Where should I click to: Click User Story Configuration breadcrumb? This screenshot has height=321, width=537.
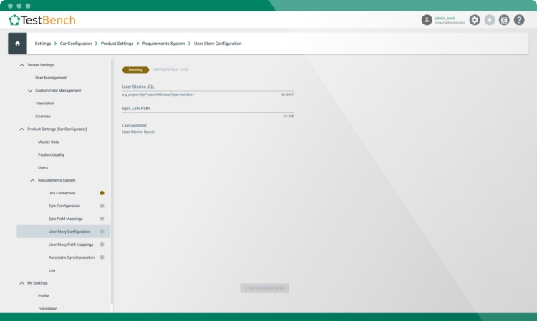pyautogui.click(x=218, y=44)
